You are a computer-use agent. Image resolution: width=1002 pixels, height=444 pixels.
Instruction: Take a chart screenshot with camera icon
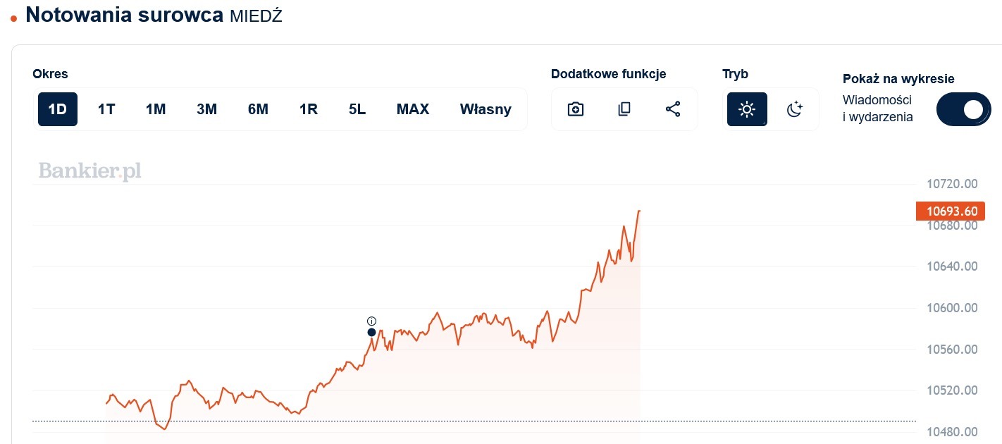click(576, 109)
